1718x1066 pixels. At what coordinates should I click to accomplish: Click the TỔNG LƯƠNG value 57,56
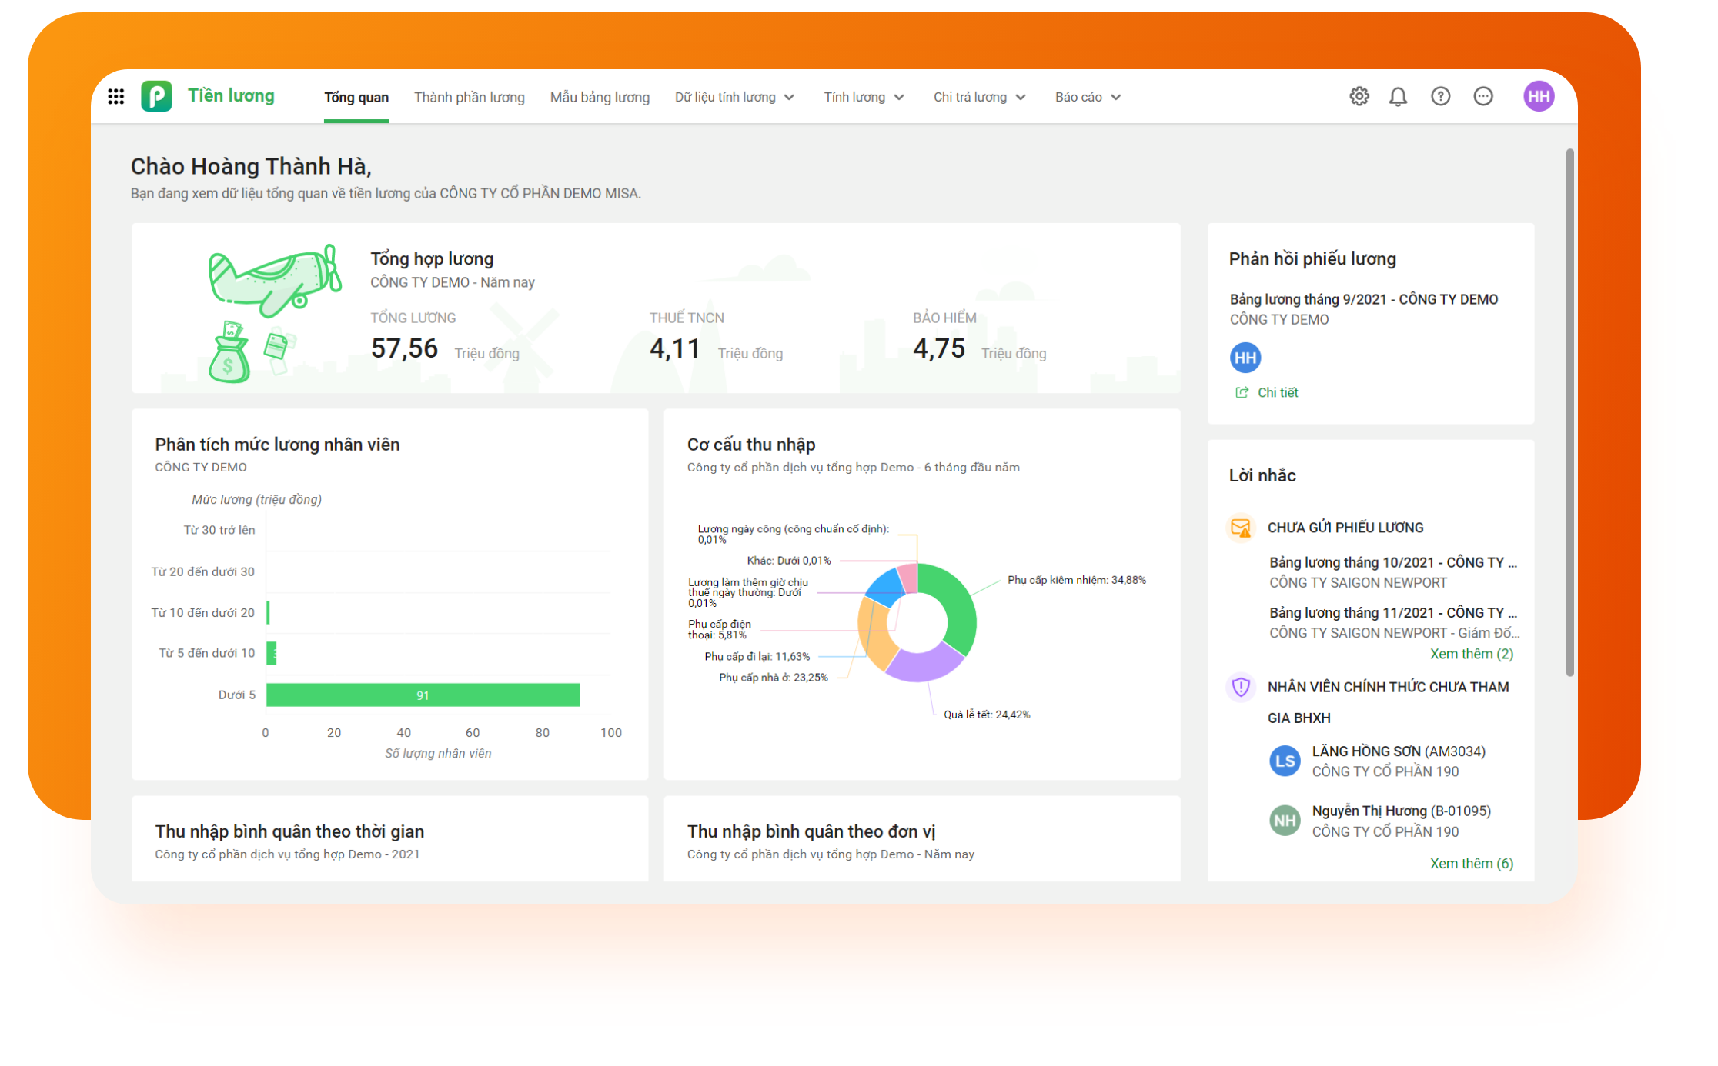(404, 348)
